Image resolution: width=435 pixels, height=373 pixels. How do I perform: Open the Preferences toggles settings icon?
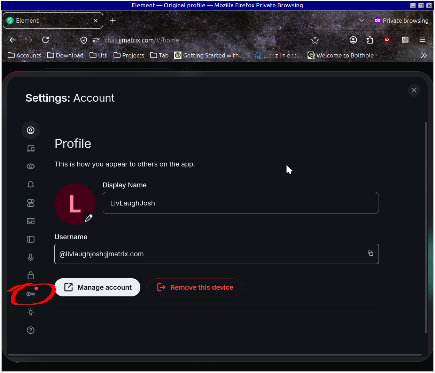[31, 203]
